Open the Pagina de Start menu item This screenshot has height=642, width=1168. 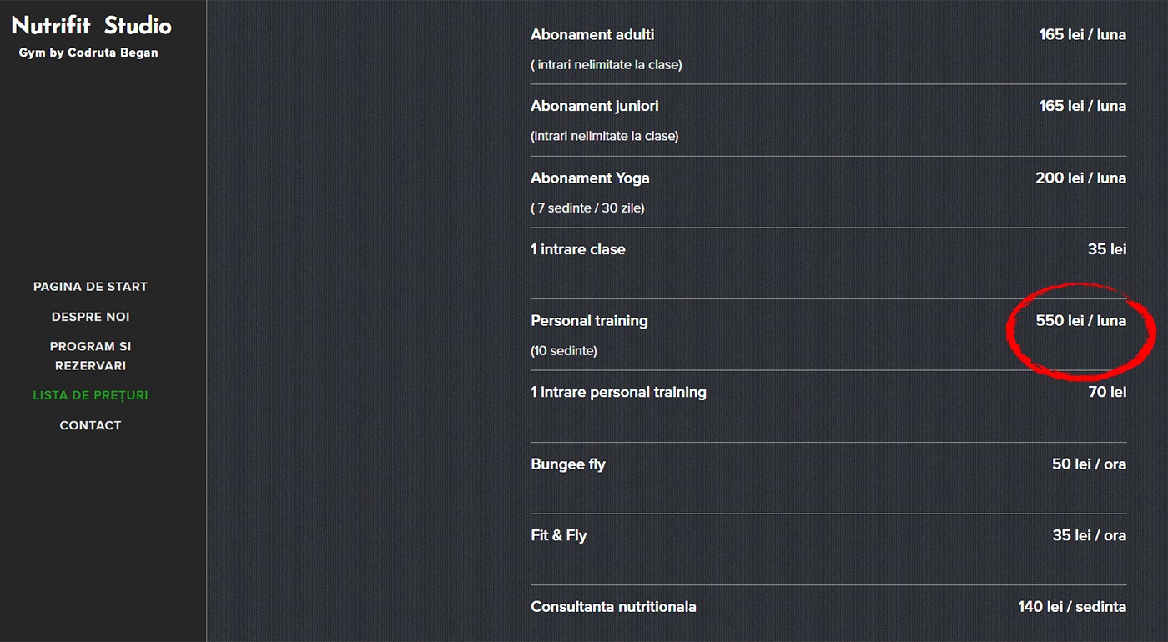point(90,287)
